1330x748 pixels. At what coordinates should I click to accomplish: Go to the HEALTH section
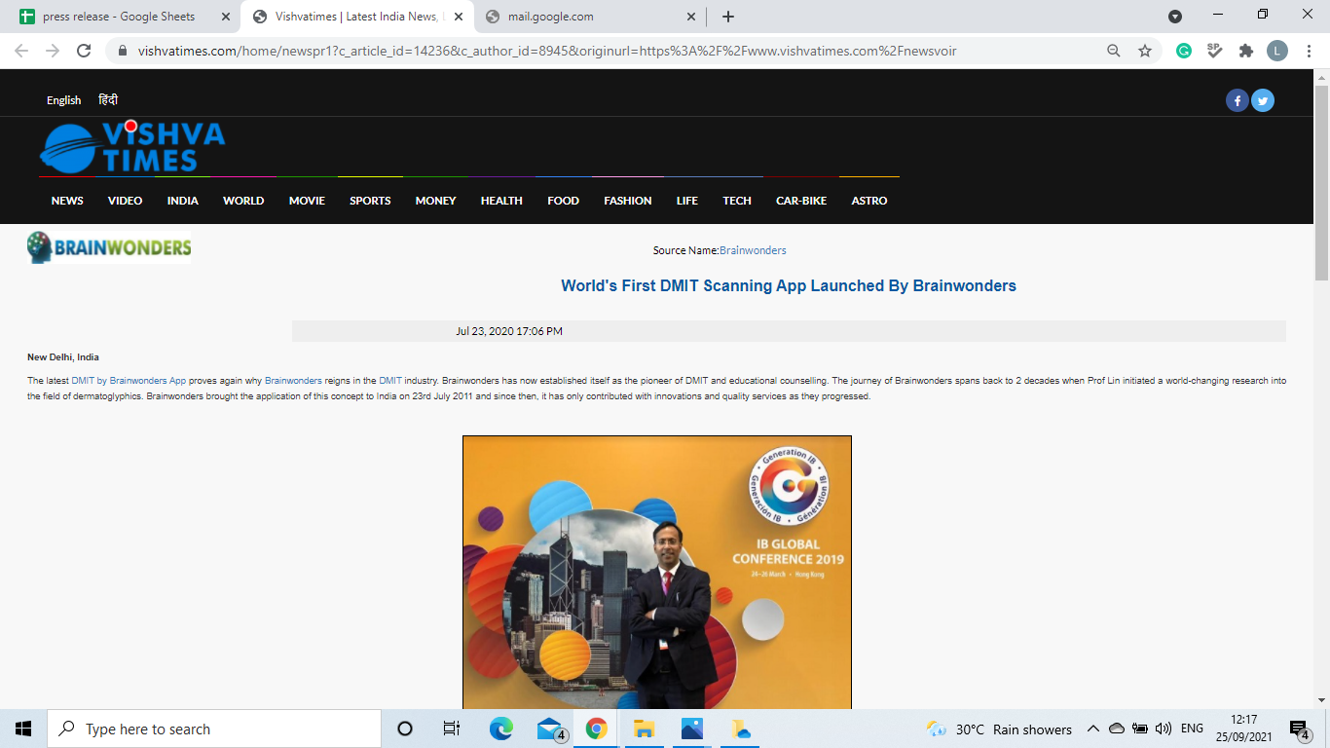click(x=501, y=201)
